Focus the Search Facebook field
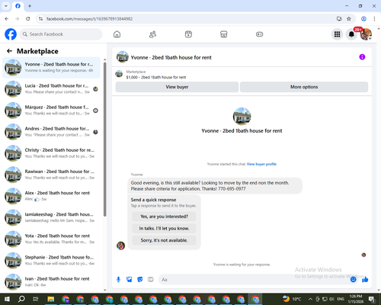Viewport: 381px width, 305px height. 61,34
